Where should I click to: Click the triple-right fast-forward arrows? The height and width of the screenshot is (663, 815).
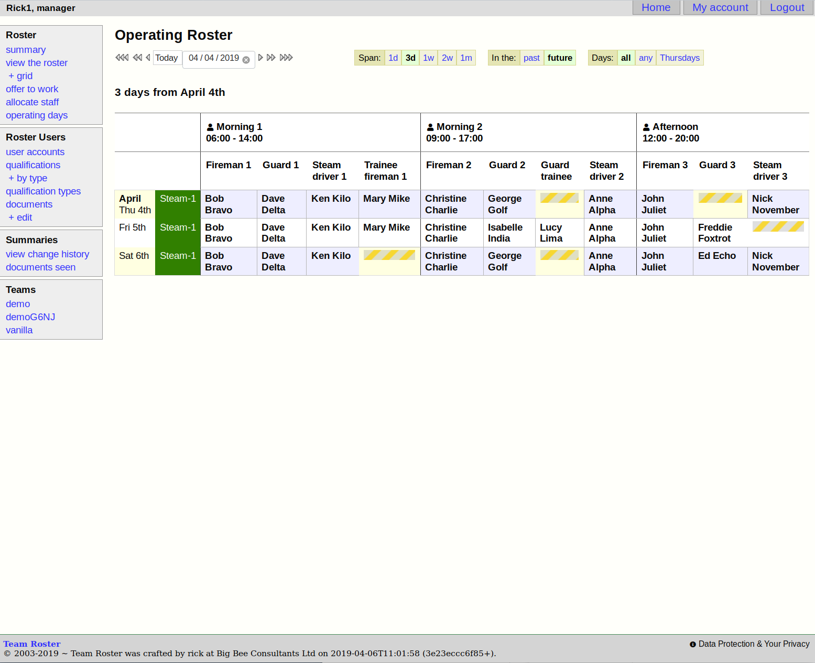pyautogui.click(x=286, y=58)
